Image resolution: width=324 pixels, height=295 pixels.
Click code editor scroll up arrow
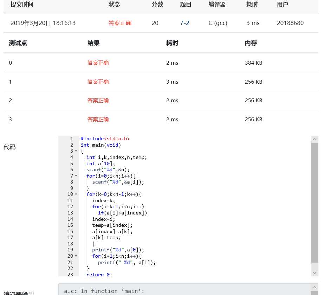[x=315, y=139]
